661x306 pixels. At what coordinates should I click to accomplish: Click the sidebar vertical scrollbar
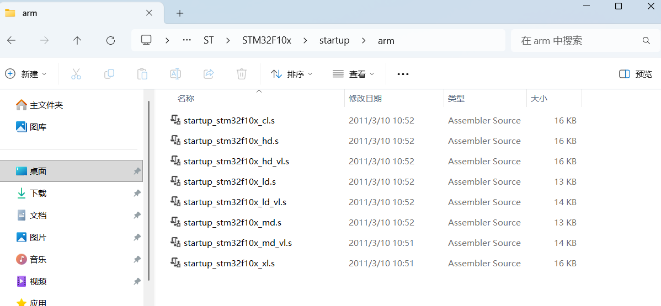coord(148,191)
